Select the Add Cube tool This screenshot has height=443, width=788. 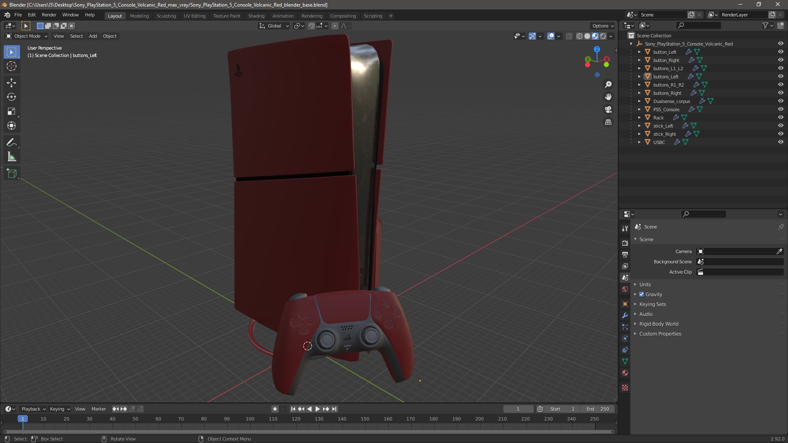11,174
